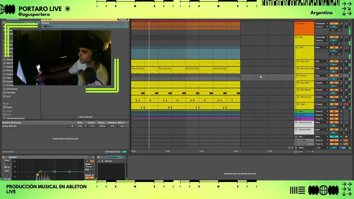Expand the Spire item in browser results
Viewport: 354px width, 199px height.
click(43, 27)
